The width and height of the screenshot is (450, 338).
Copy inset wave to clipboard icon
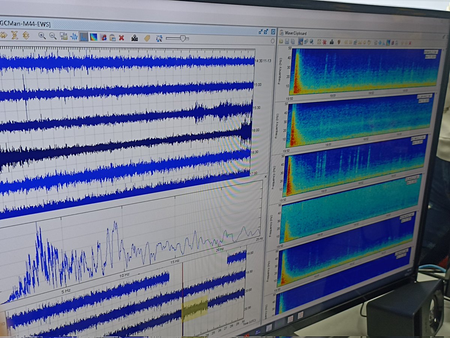click(112, 38)
